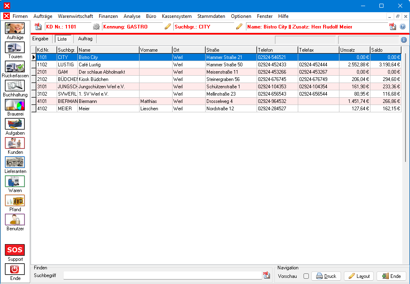Click the blue info icon top right
Viewport: 410px width, 284px height.
coord(404,40)
